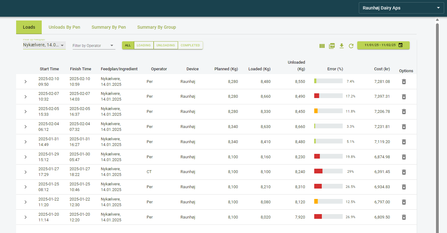This screenshot has width=447, height=233.
Task: Click the Feedplan/Ingredient column header
Action: click(119, 69)
